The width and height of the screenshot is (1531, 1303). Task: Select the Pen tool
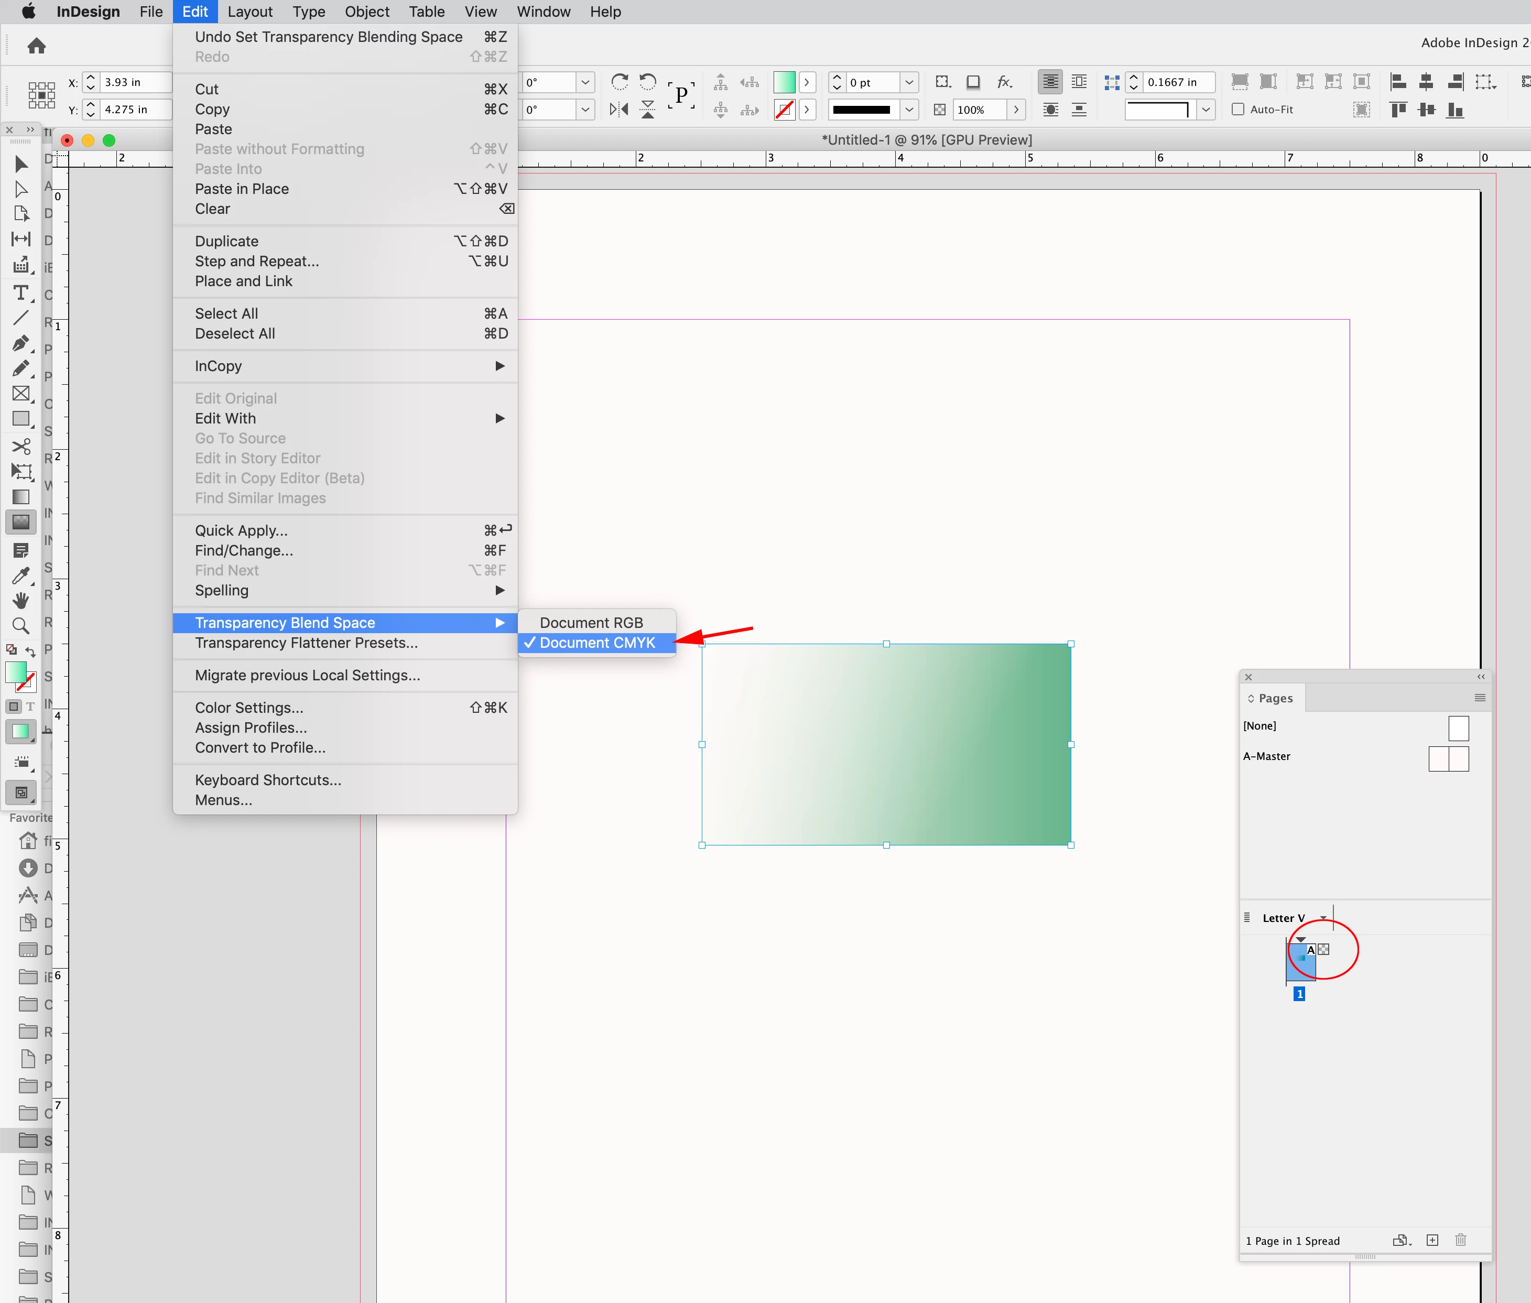tap(20, 343)
